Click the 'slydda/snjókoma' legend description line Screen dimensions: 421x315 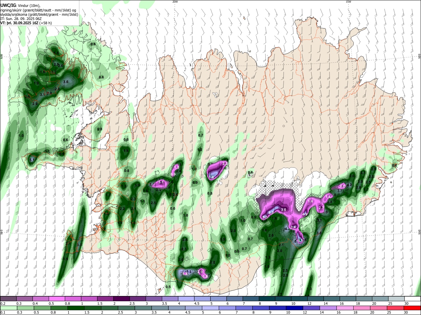click(x=39, y=15)
